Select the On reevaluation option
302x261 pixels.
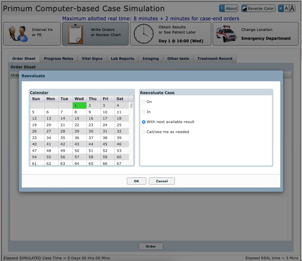click(143, 102)
